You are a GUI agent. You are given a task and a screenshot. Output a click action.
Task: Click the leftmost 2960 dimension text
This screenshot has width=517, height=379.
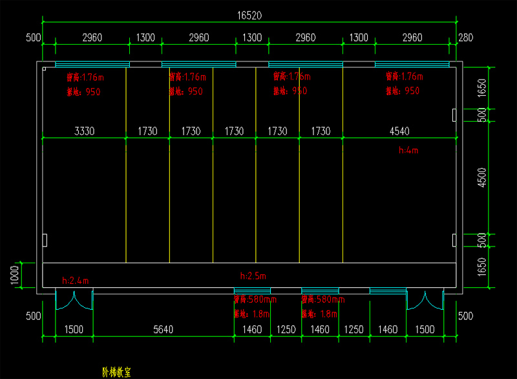tap(92, 38)
